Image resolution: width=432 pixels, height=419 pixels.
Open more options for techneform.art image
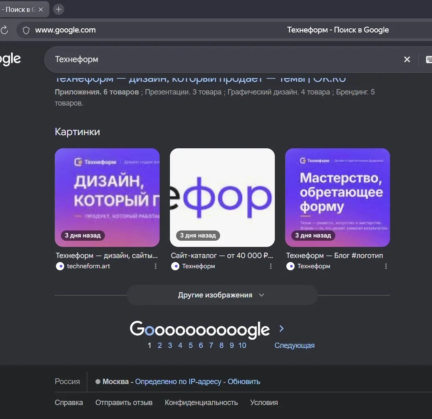(156, 266)
